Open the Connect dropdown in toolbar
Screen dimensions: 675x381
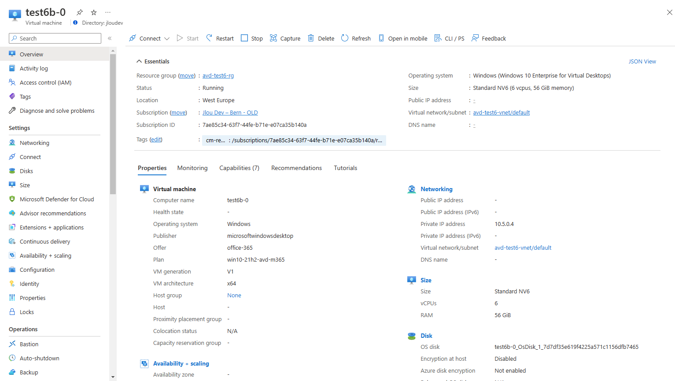(x=149, y=38)
